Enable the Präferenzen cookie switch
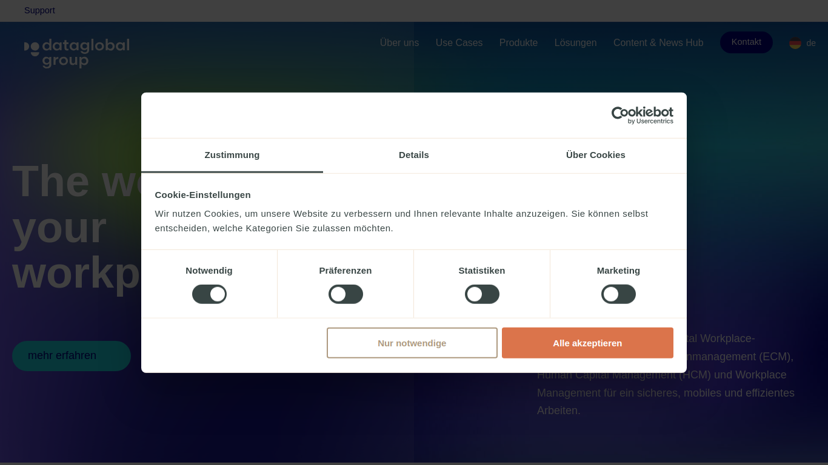The height and width of the screenshot is (465, 828). click(346, 294)
